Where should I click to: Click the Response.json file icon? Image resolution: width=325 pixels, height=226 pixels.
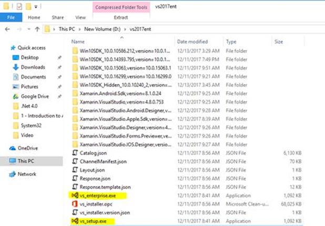75,178
